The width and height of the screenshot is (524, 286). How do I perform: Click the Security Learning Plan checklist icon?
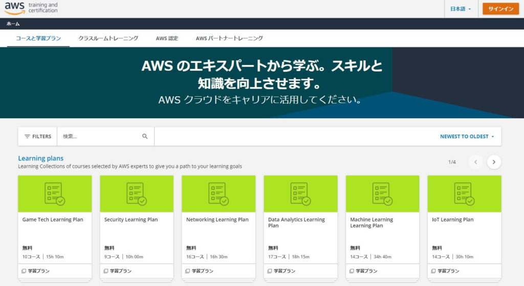tap(137, 194)
